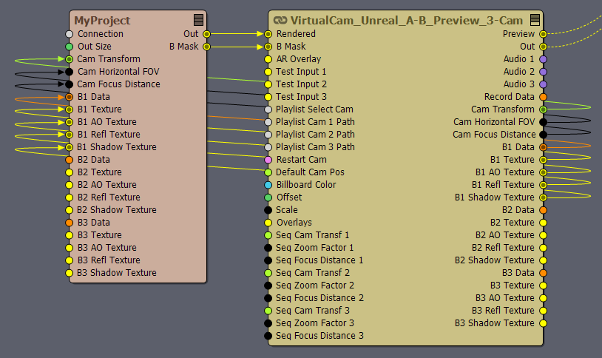602x358 pixels.
Task: Click the AR Overlay input pin
Action: [268, 59]
